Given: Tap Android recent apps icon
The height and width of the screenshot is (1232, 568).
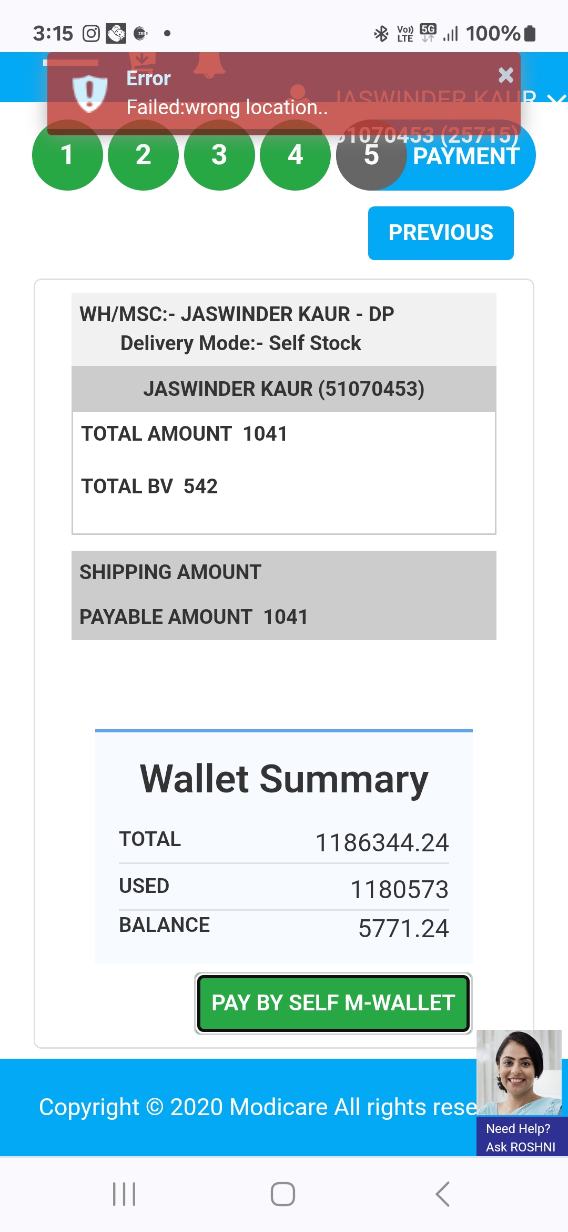Looking at the screenshot, I should click(124, 1194).
